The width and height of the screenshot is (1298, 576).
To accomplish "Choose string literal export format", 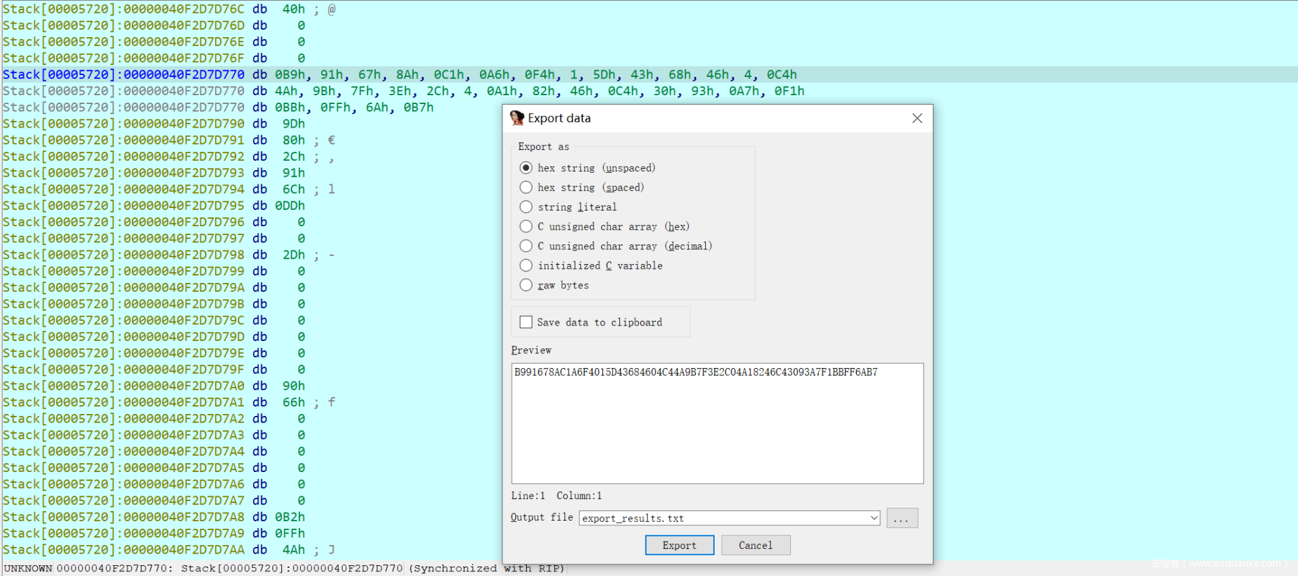I will 526,207.
